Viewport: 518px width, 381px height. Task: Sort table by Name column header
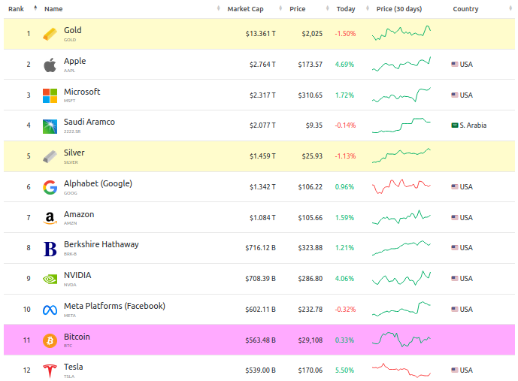53,9
